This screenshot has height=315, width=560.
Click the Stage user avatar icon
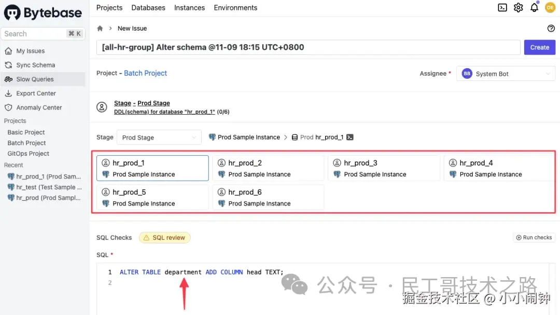pos(102,107)
